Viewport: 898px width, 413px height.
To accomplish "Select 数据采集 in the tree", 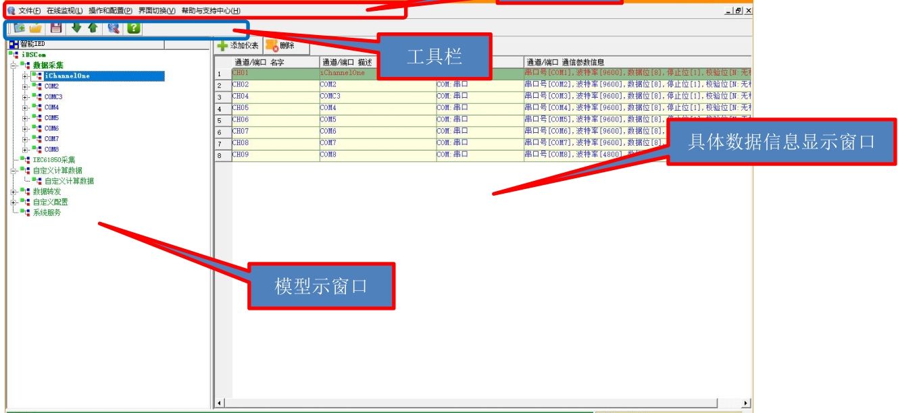I will (x=48, y=65).
